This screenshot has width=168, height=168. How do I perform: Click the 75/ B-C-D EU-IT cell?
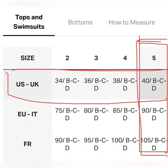67,114
